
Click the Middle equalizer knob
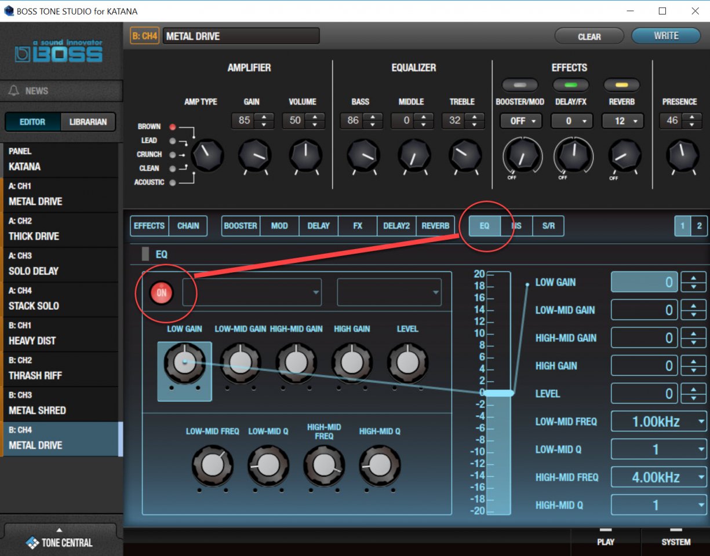pos(414,155)
